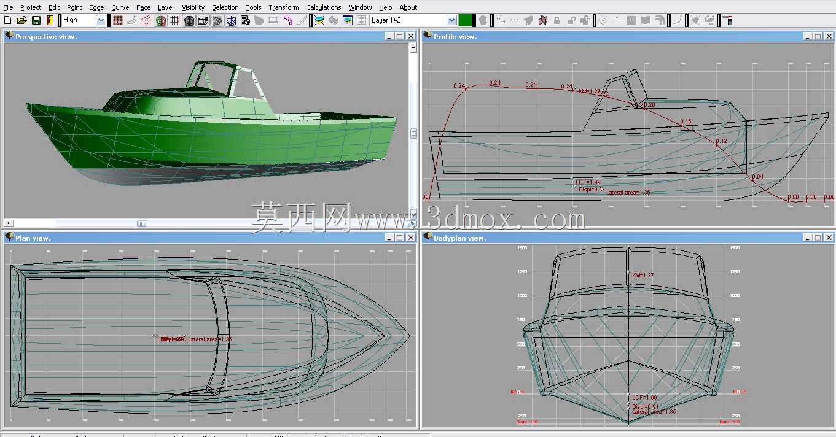Toggle diagonals visibility
The image size is (836, 437).
[232, 20]
